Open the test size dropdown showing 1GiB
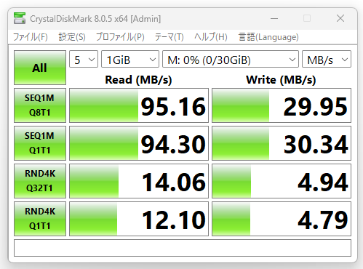363x269 pixels. [x=130, y=59]
